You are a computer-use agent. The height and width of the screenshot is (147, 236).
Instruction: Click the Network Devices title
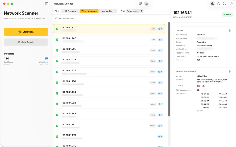[x=64, y=4]
